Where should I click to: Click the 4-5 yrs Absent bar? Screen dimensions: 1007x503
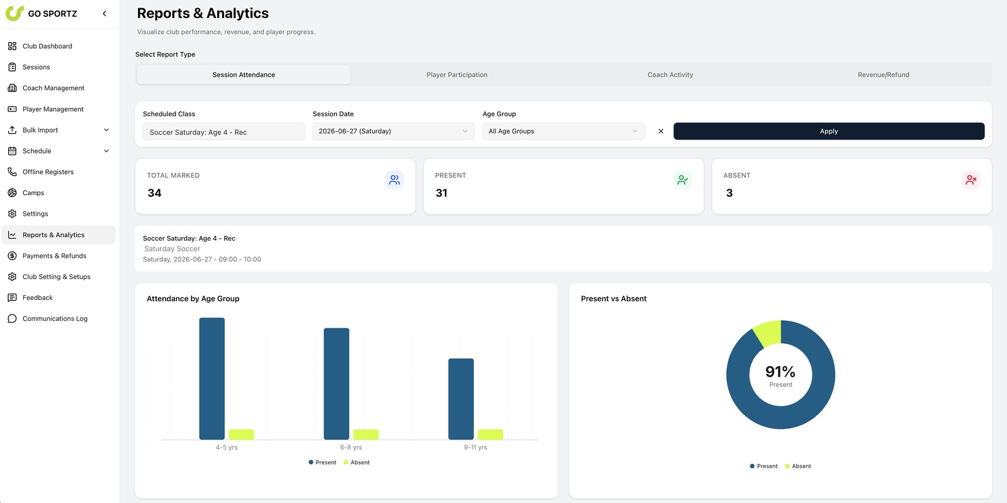[x=242, y=434]
